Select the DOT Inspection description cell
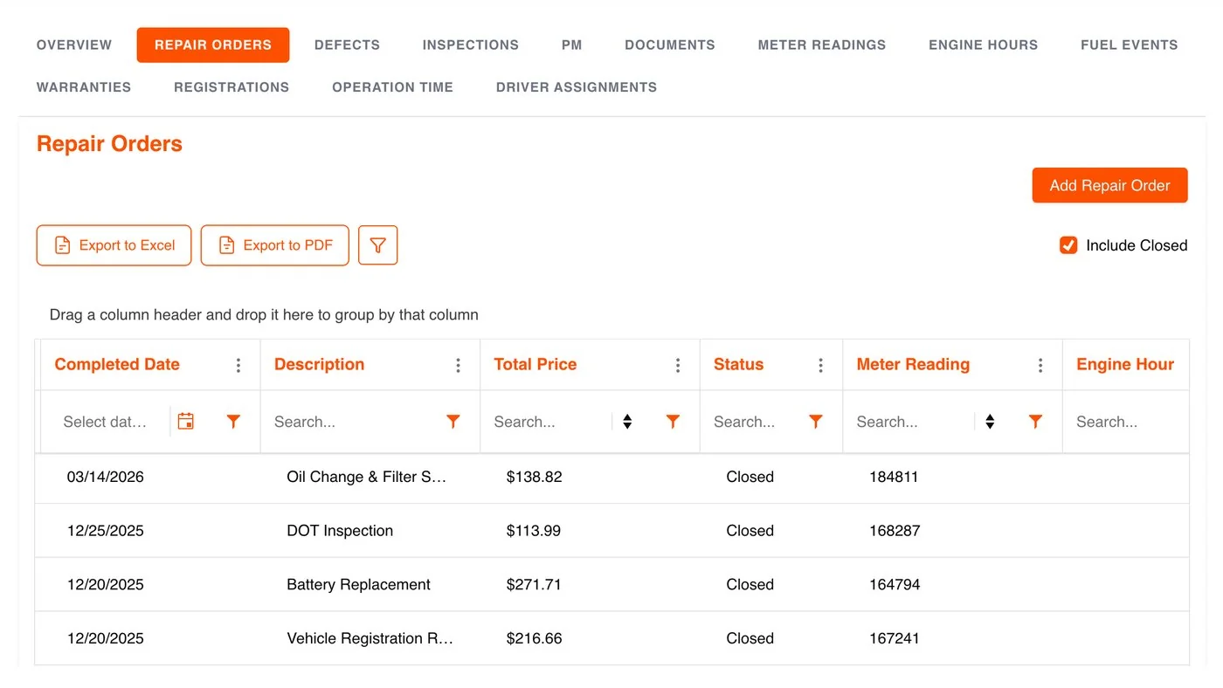This screenshot has width=1223, height=688. pos(340,531)
